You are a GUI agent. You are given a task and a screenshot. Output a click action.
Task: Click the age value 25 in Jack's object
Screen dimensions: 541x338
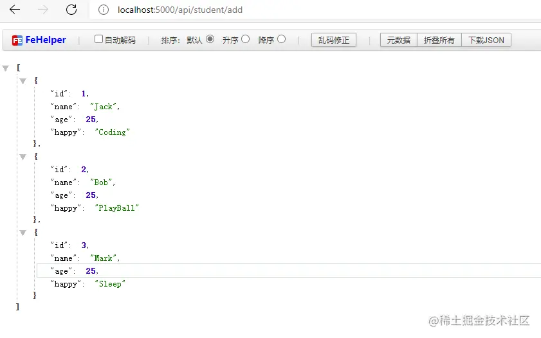click(x=91, y=120)
